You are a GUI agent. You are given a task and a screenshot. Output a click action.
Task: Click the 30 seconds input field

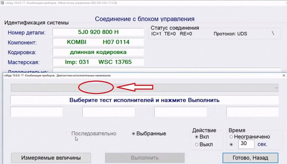tap(246, 144)
